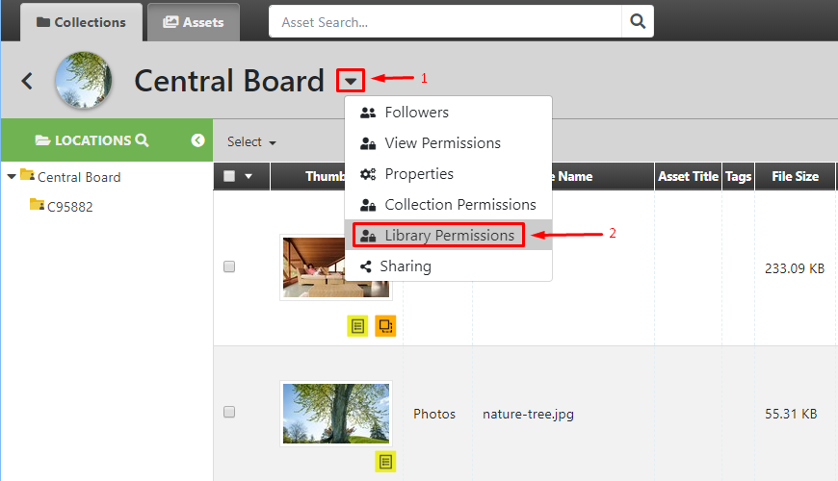838x481 pixels.
Task: Check the nature-tree.jpg row checkbox
Action: tap(229, 412)
